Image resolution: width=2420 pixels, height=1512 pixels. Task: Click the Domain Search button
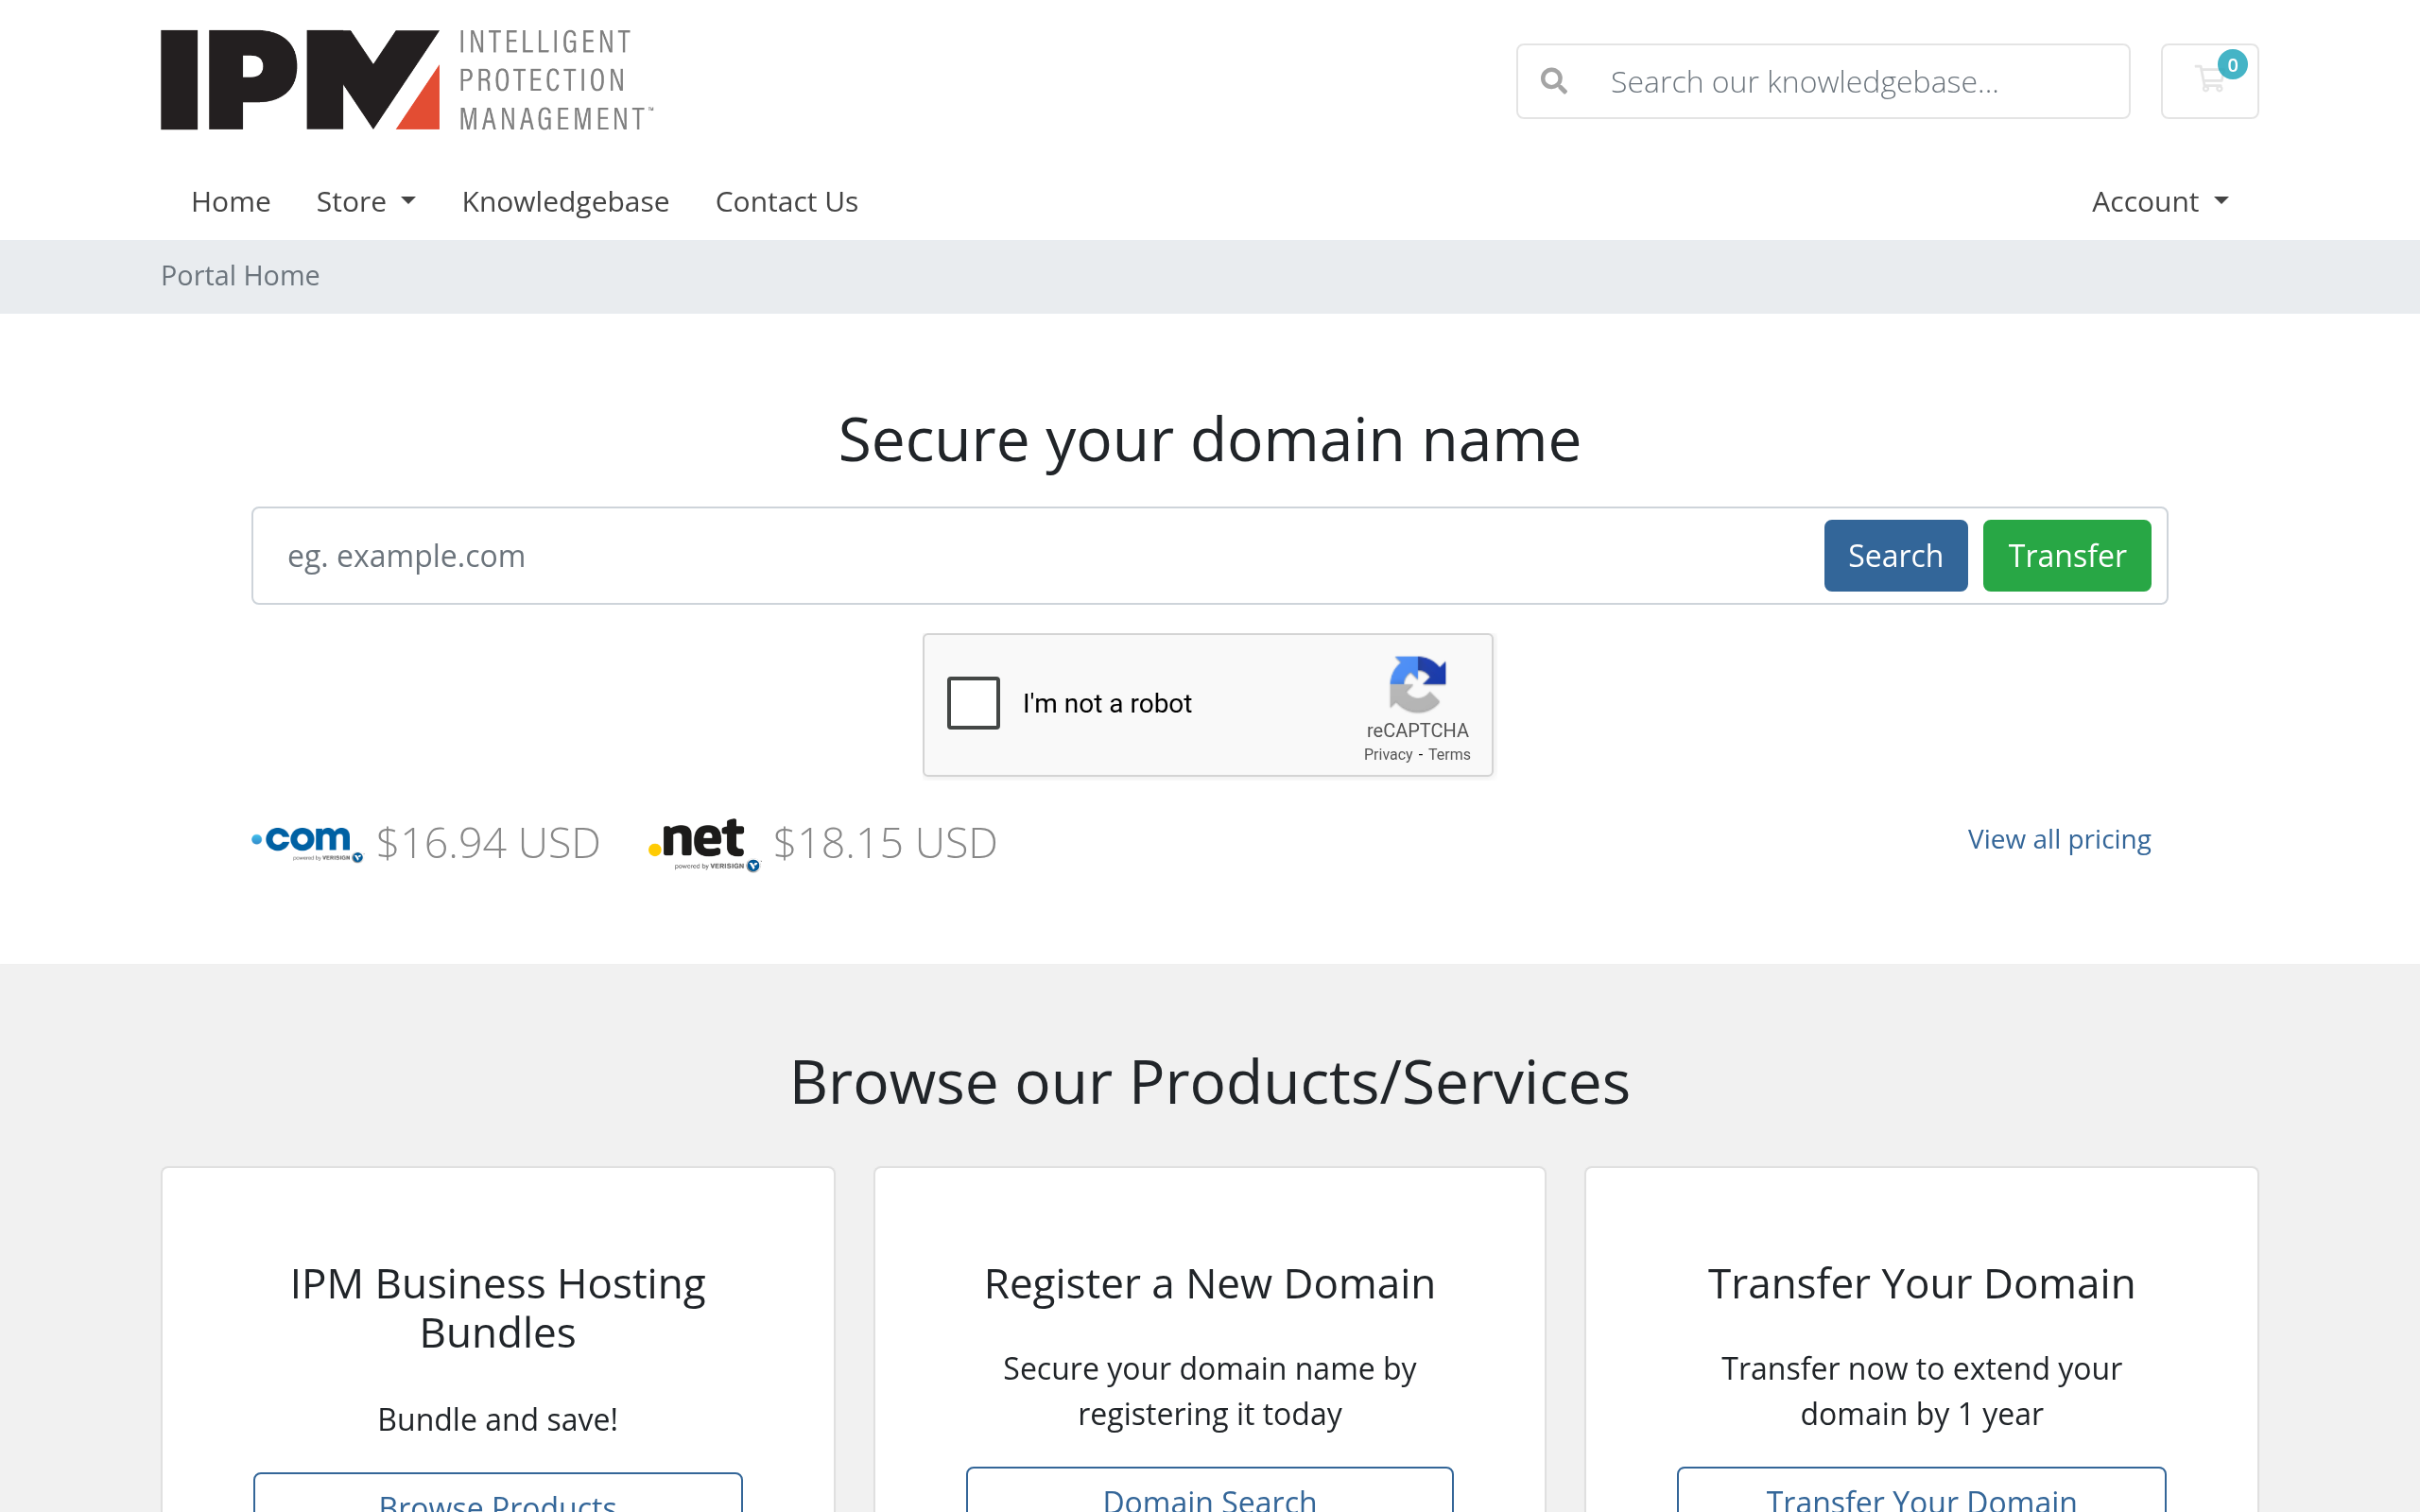[1209, 1491]
